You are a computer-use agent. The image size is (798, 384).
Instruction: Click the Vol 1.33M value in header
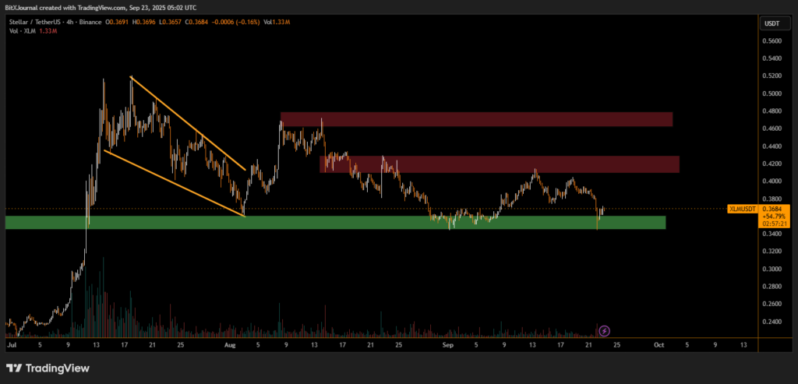click(276, 25)
